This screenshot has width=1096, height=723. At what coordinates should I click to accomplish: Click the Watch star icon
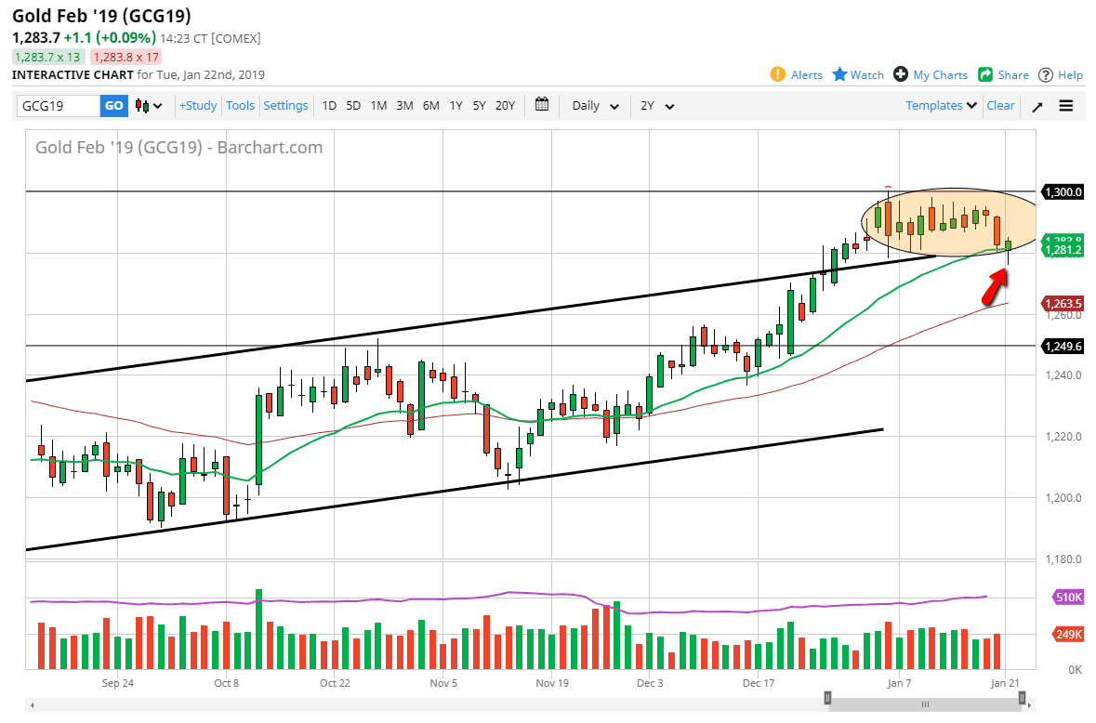(839, 74)
